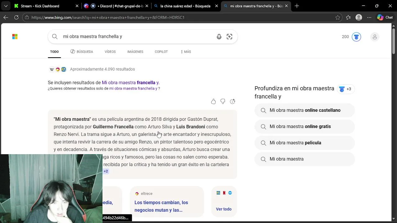397x223 pixels.
Task: Dislike the AI answer thumbs down
Action: pyautogui.click(x=223, y=102)
